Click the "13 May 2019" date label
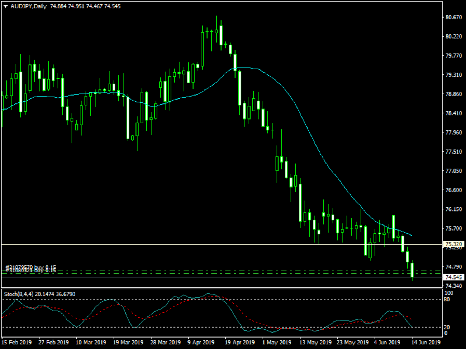The width and height of the screenshot is (466, 349). [x=316, y=342]
